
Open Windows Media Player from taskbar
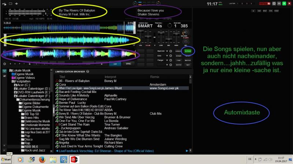[x=21, y=160]
